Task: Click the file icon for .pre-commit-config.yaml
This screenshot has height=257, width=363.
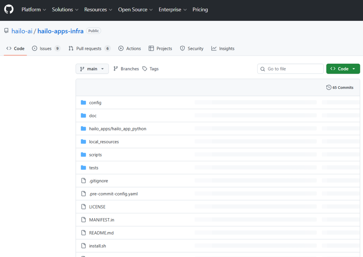Action: click(x=83, y=193)
